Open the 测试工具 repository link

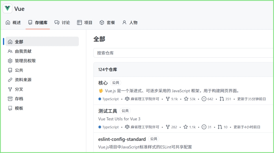click(x=108, y=111)
